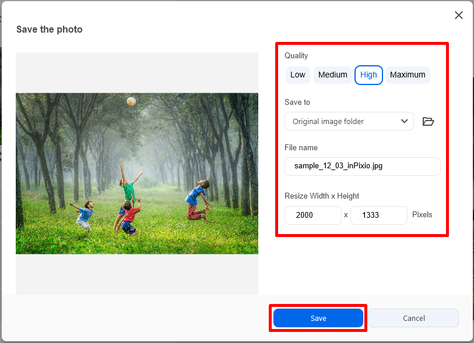Click the File name input field
Viewport: 474px width, 343px height.
363,167
